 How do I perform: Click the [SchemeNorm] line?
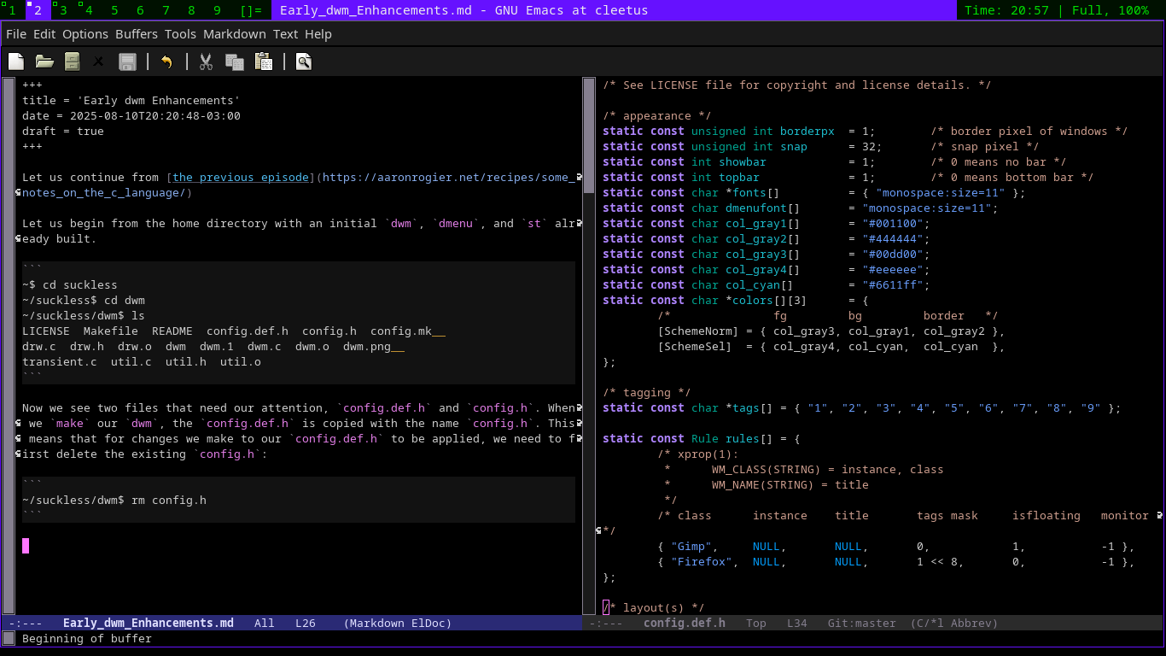click(x=831, y=331)
